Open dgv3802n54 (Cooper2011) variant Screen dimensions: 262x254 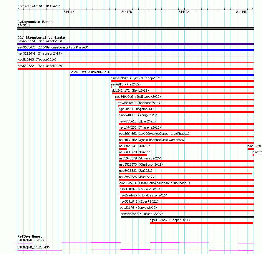[170, 220]
